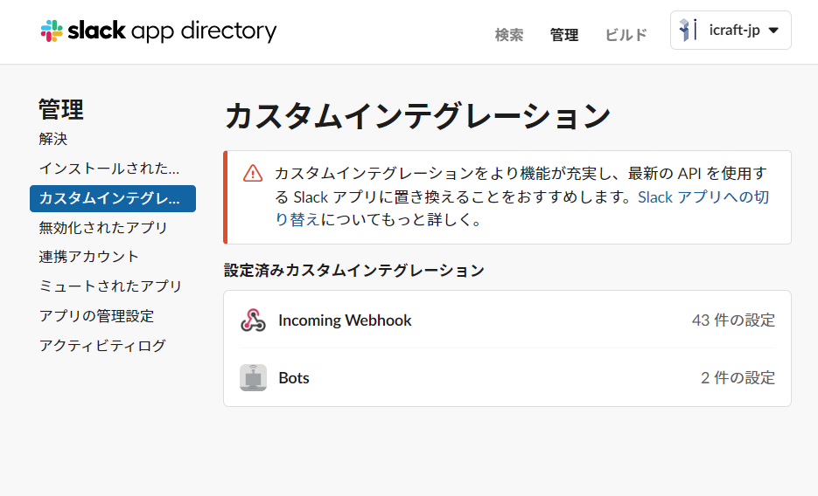The width and height of the screenshot is (818, 496).
Task: Click the Slack logo icon
Action: click(x=52, y=31)
